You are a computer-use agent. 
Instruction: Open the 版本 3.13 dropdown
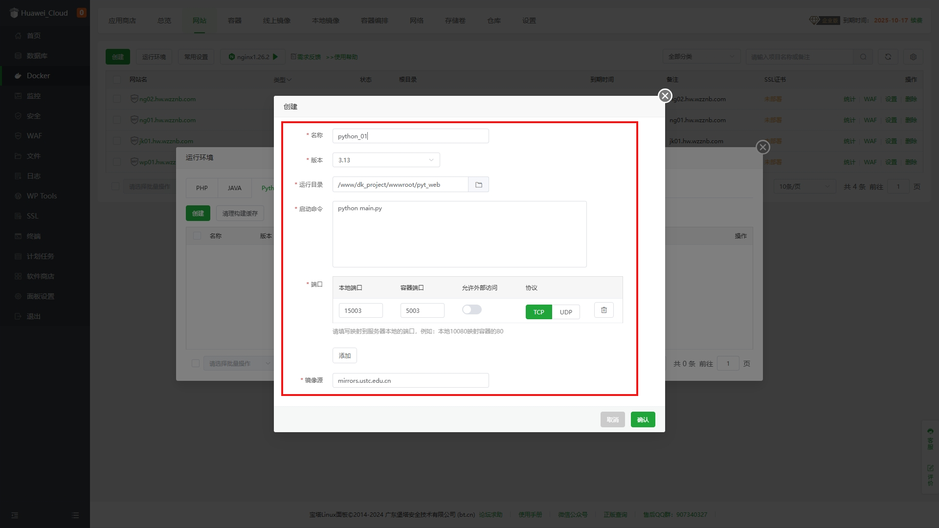(x=386, y=160)
